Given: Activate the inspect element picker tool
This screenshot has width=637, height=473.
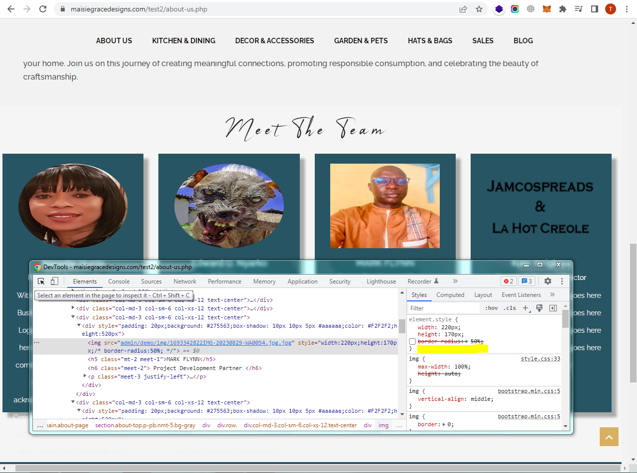Looking at the screenshot, I should [x=41, y=282].
